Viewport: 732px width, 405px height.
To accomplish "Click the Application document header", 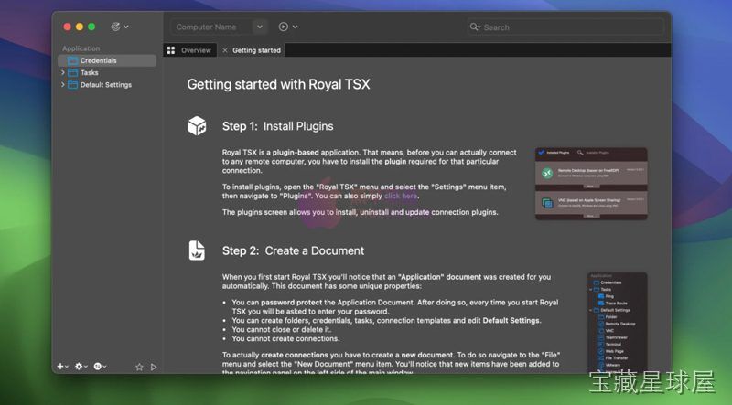I will click(x=81, y=48).
